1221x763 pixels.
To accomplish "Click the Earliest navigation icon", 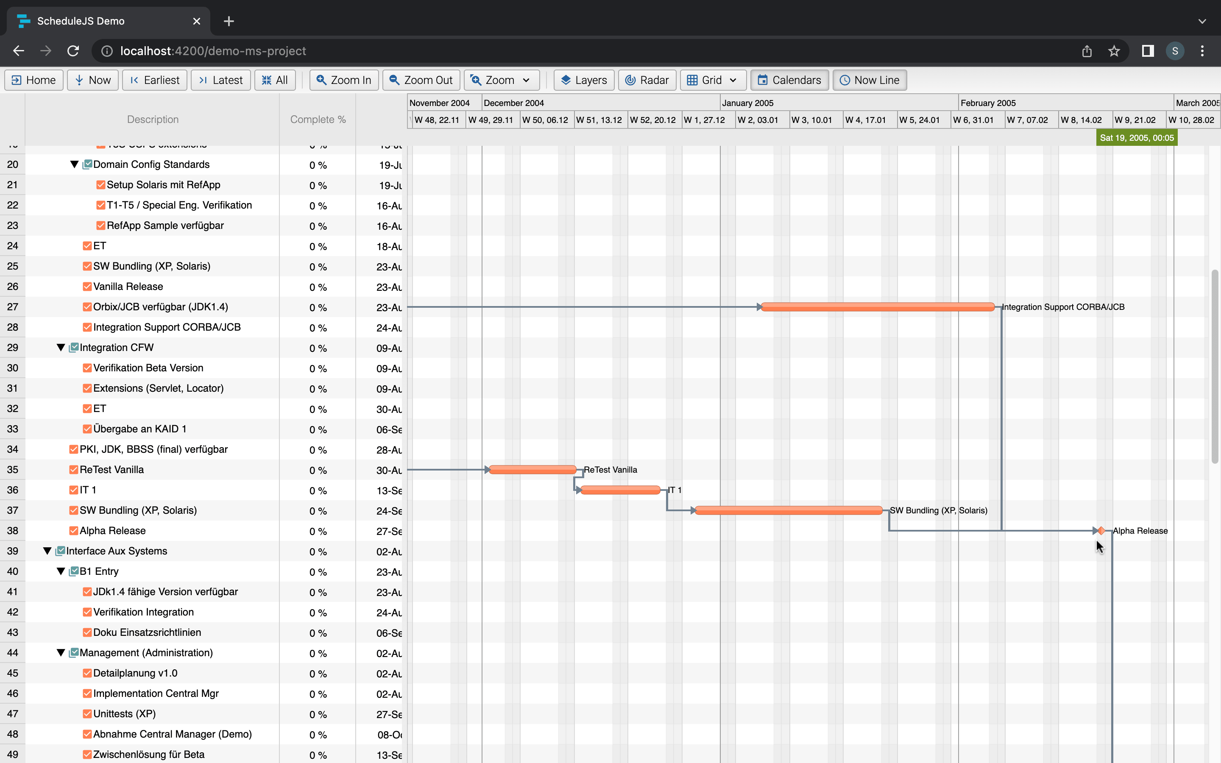I will [134, 80].
